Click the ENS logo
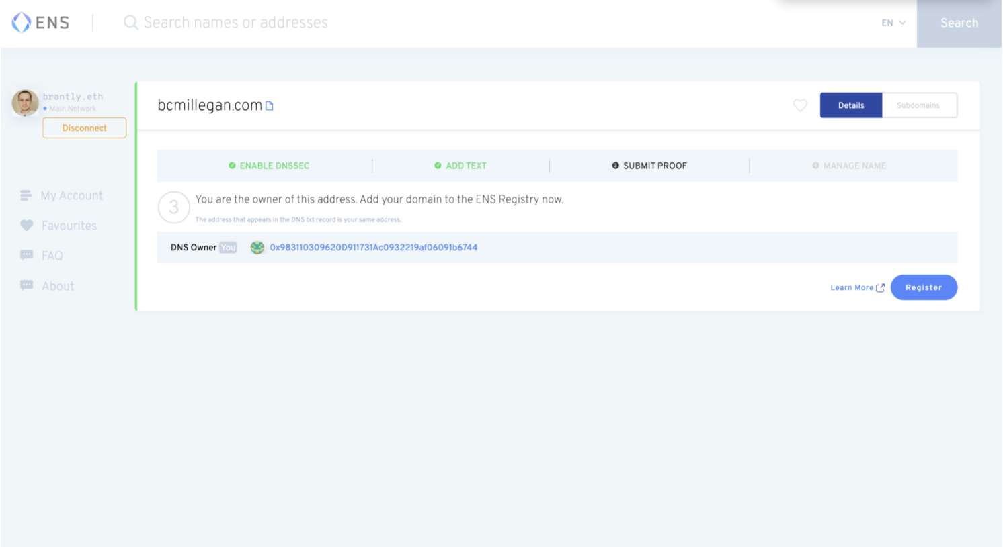The image size is (1003, 547). pyautogui.click(x=41, y=23)
